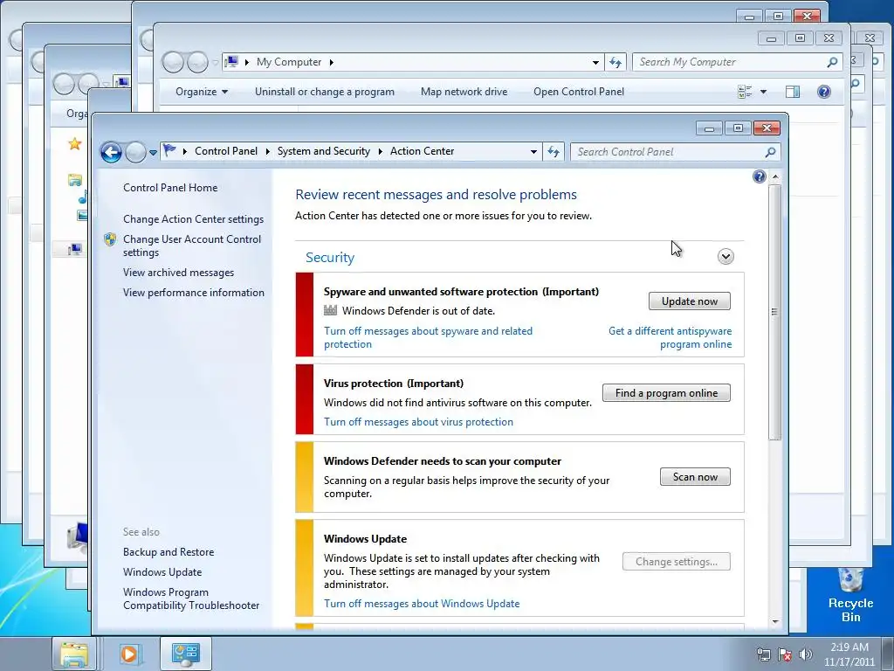Turn off messages about spyware and related protection
Viewport: 894px width, 671px height.
tap(428, 338)
